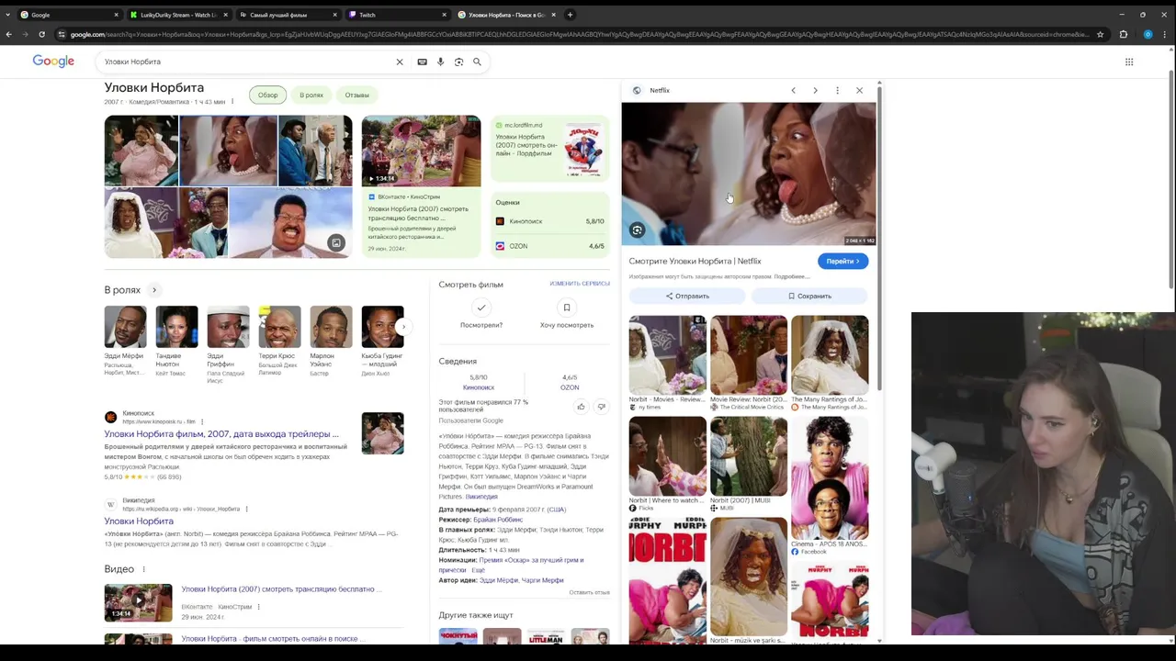The image size is (1176, 661).
Task: Click the Кинопоиск rating link in Сведения
Action: (479, 387)
